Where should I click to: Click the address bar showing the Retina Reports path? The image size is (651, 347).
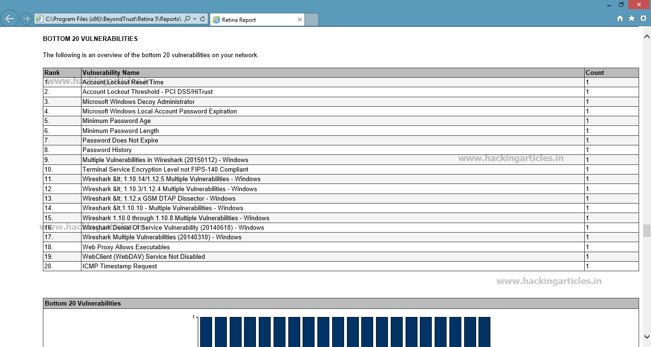[113, 19]
